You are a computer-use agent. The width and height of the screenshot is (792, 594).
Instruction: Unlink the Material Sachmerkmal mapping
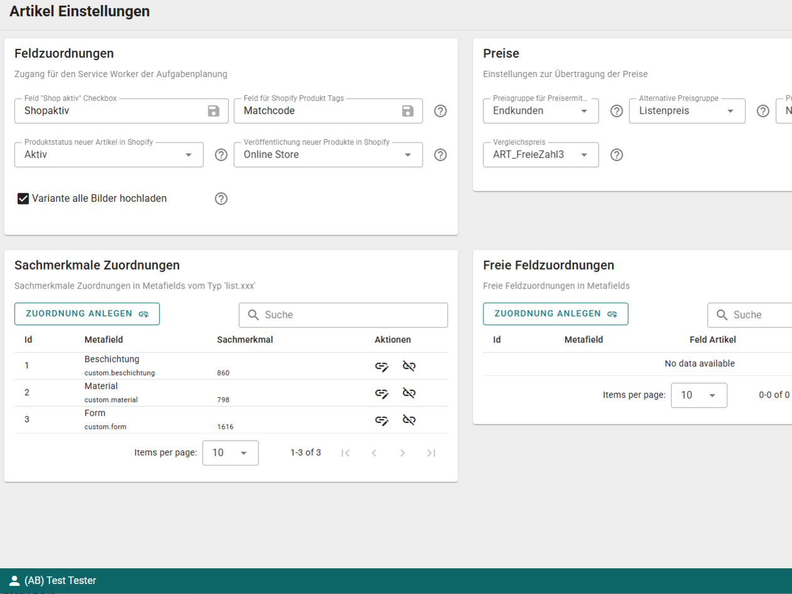[x=409, y=393]
